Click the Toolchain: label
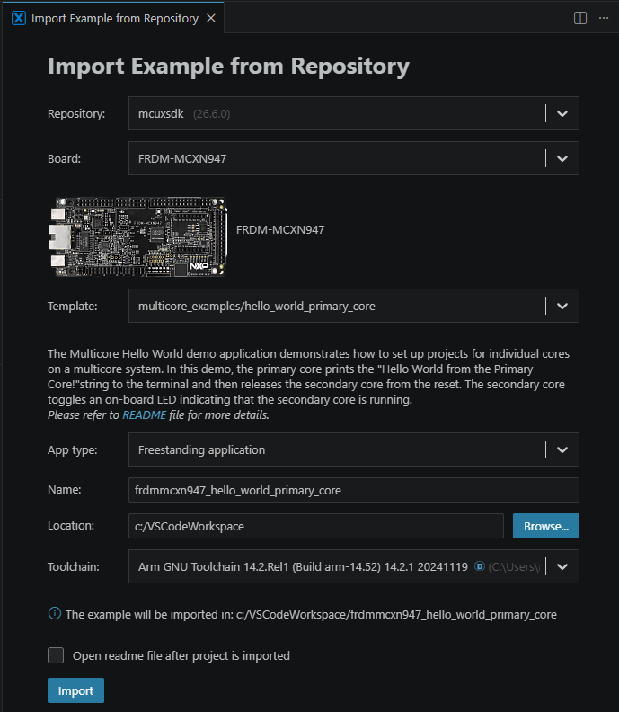The image size is (619, 712). (74, 567)
